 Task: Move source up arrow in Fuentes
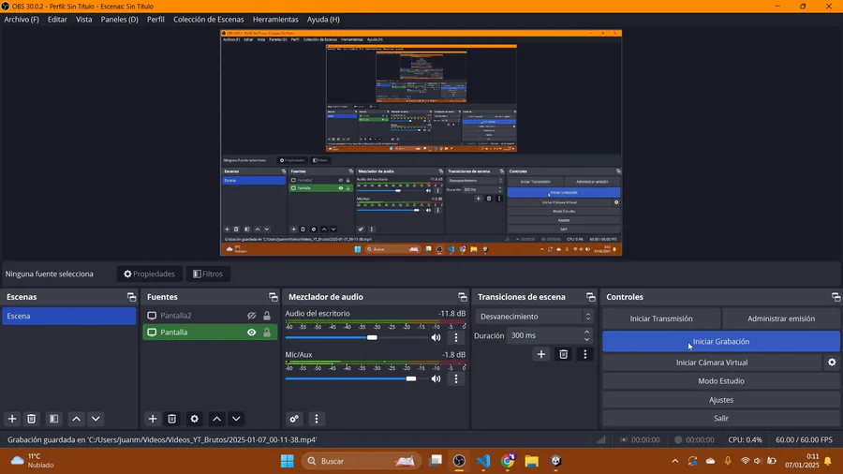click(x=216, y=419)
